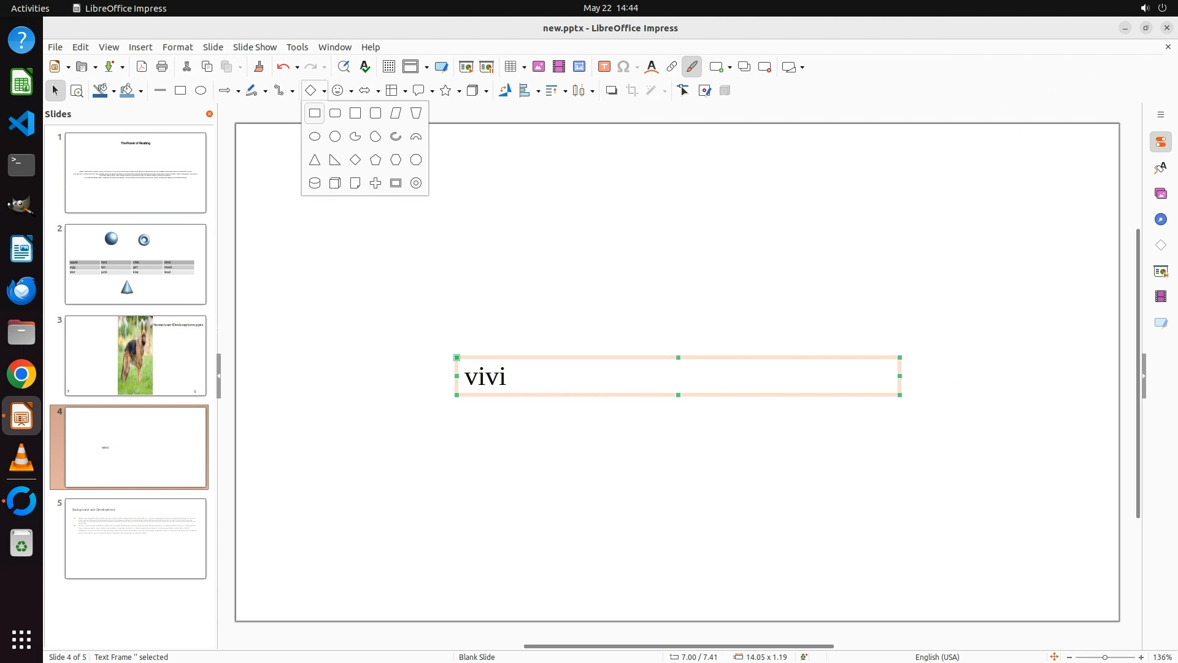Click the Insert Image toolbar icon
This screenshot has width=1178, height=663.
(x=538, y=66)
